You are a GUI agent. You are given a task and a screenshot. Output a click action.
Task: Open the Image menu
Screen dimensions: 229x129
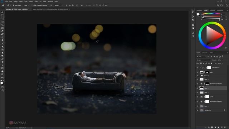[15, 1]
